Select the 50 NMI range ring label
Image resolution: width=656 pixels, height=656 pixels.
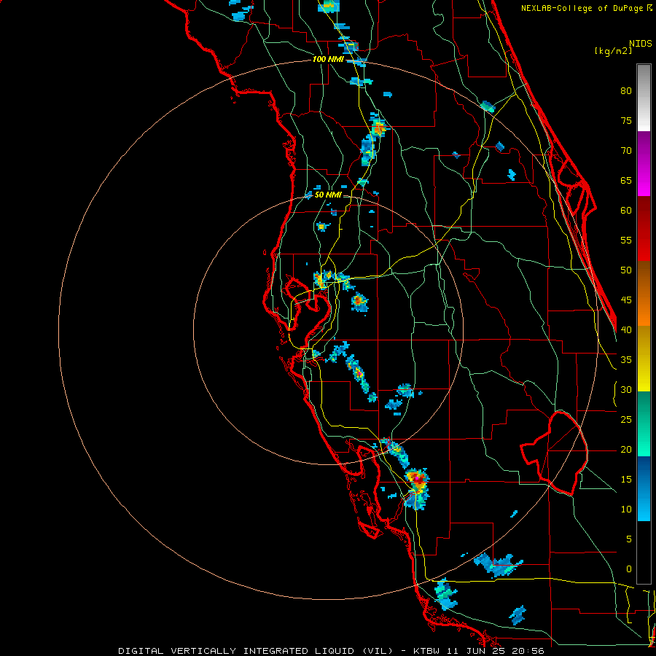(328, 195)
